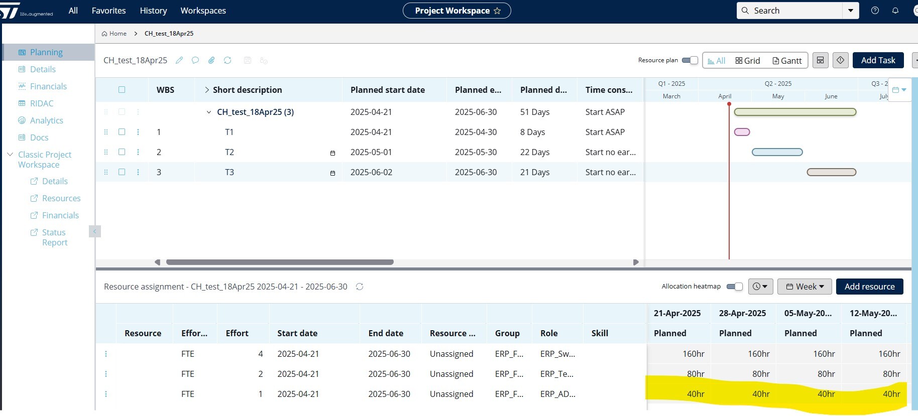Click the save disk icon in title toolbar
Screen dimensions: 918x416
248,60
